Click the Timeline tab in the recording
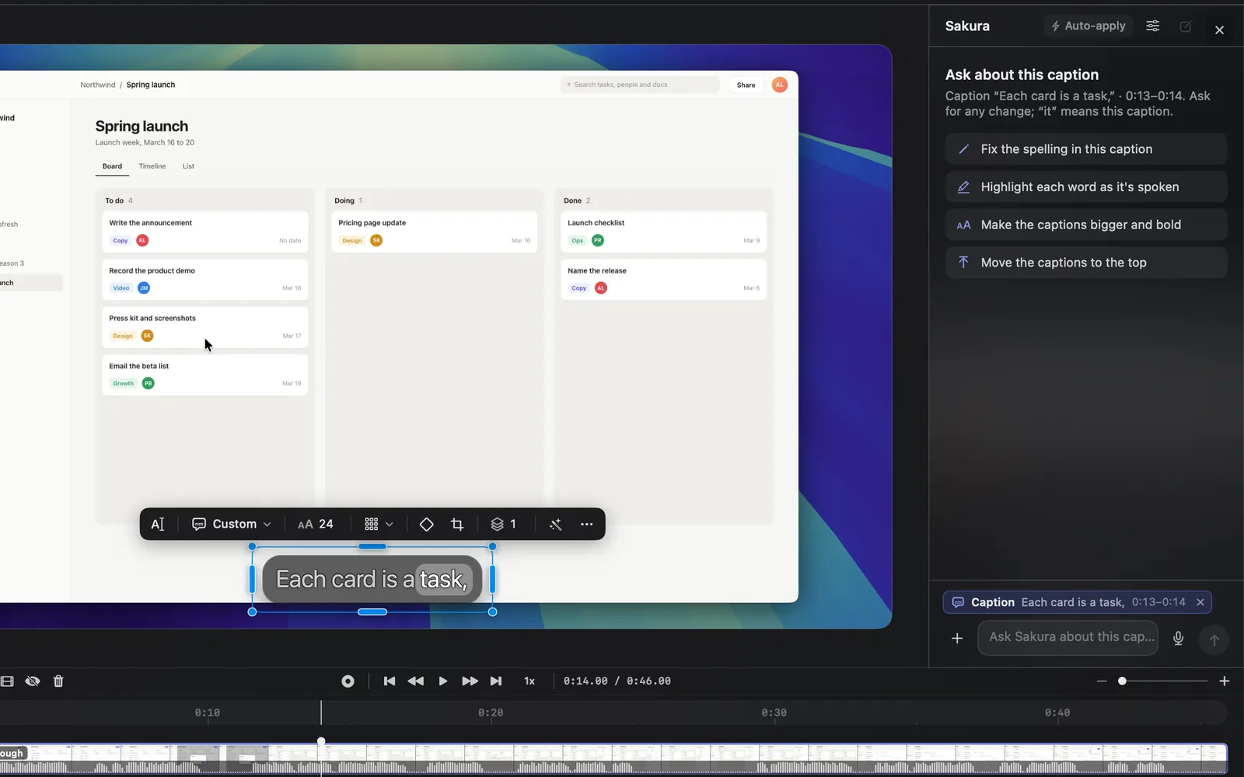 [x=152, y=166]
